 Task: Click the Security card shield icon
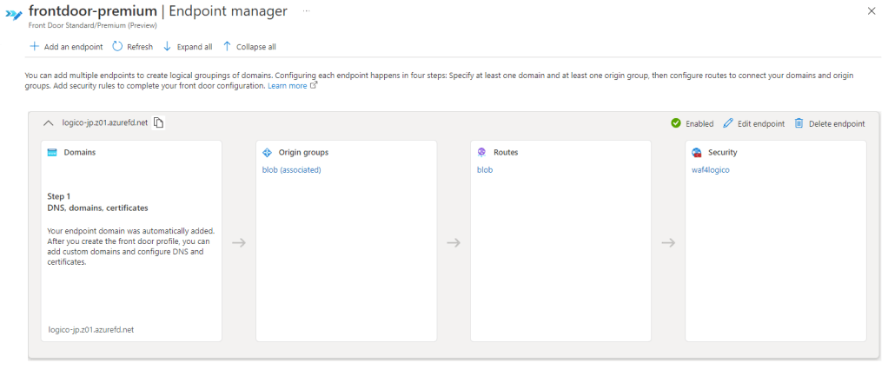(x=696, y=152)
